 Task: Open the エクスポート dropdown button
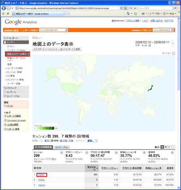click(40, 49)
